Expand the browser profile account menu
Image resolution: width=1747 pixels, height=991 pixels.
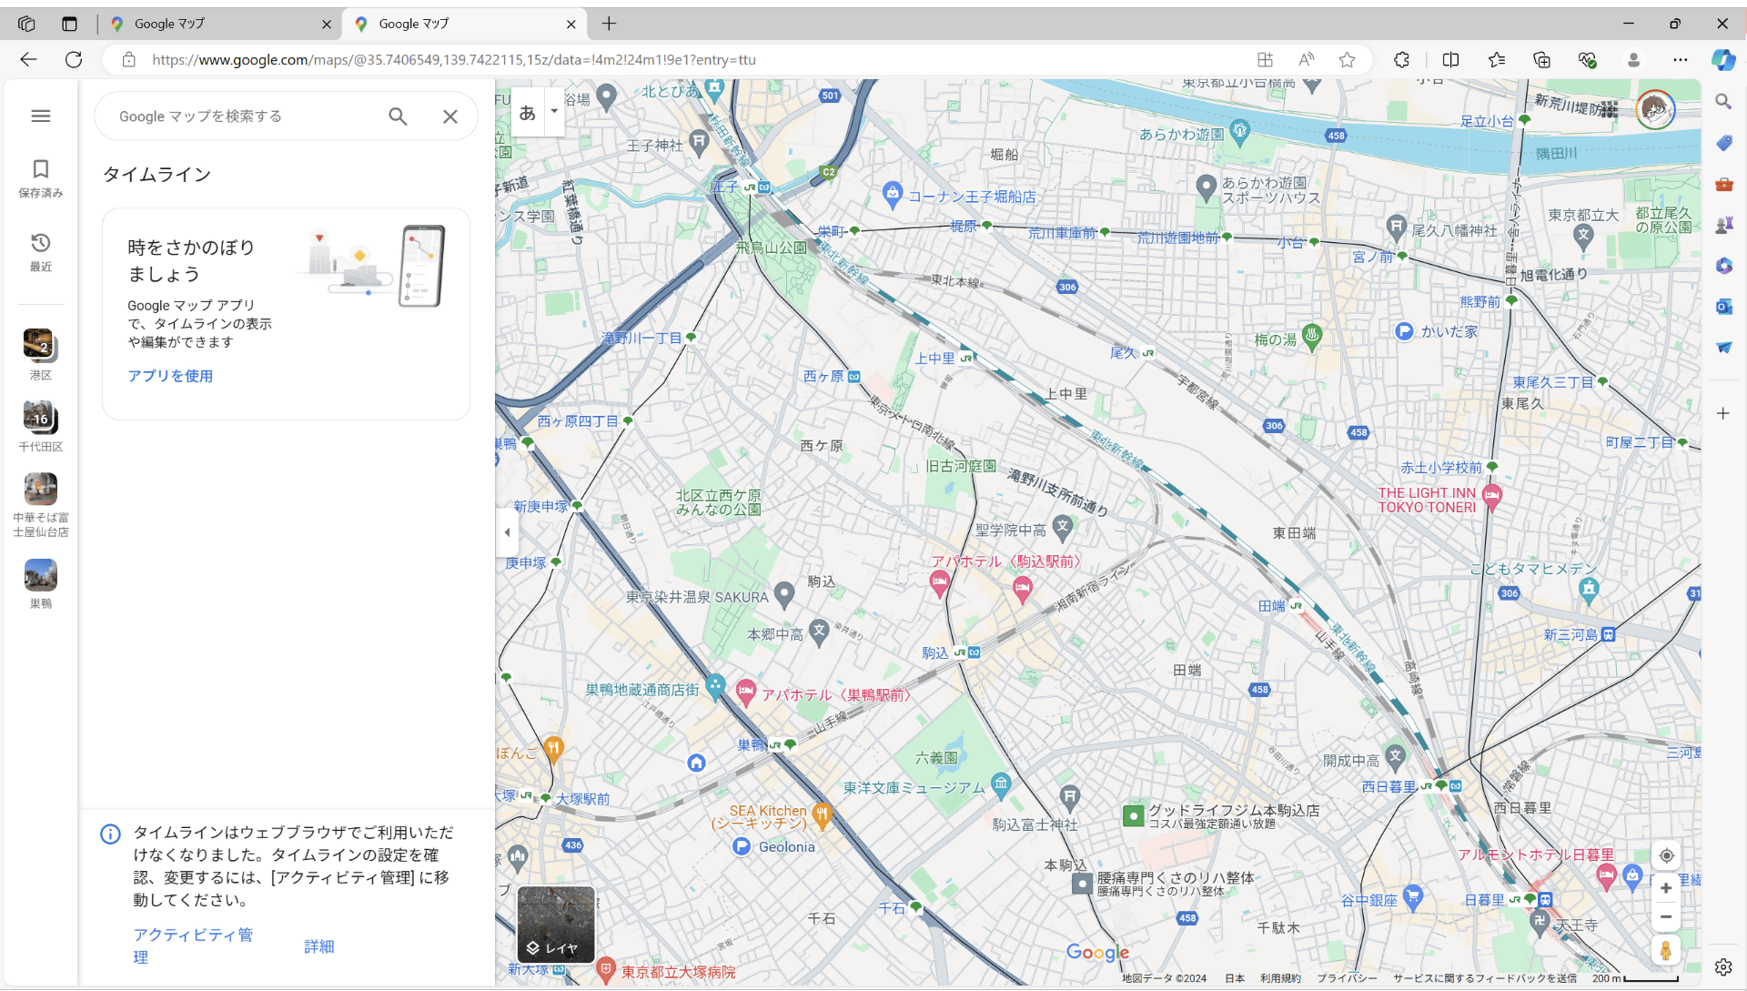coord(1633,60)
